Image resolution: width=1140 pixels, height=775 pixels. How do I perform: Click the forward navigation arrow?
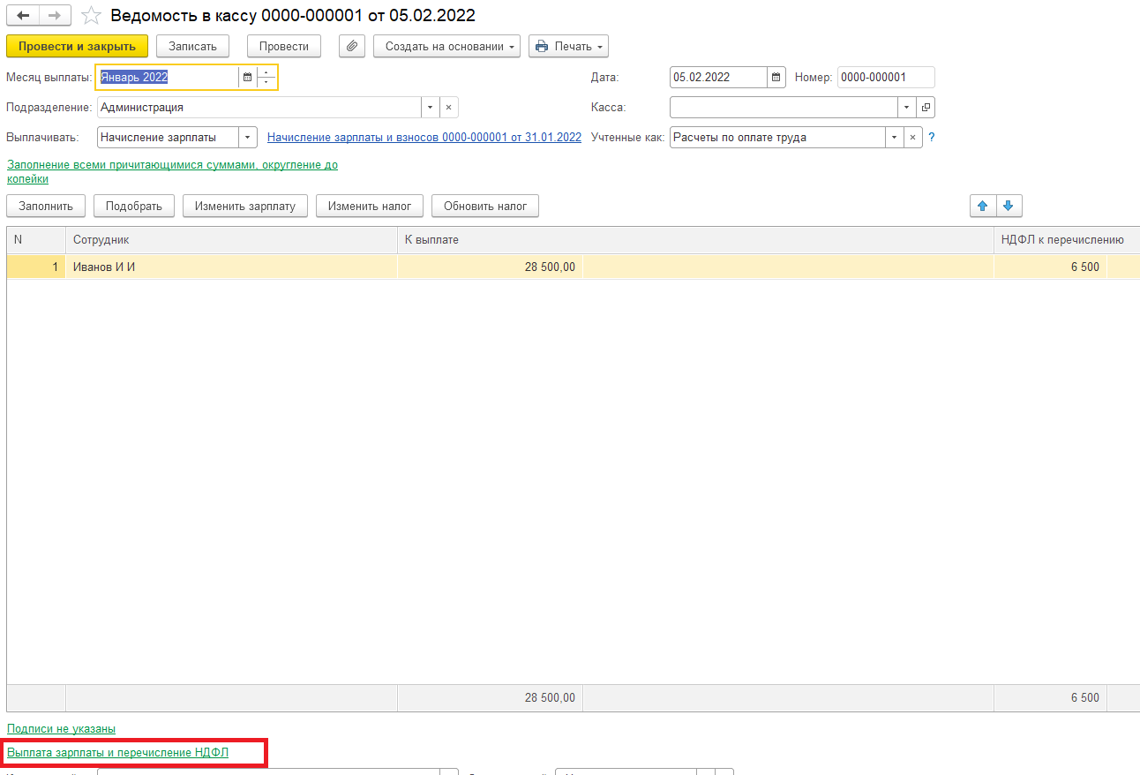pyautogui.click(x=54, y=16)
